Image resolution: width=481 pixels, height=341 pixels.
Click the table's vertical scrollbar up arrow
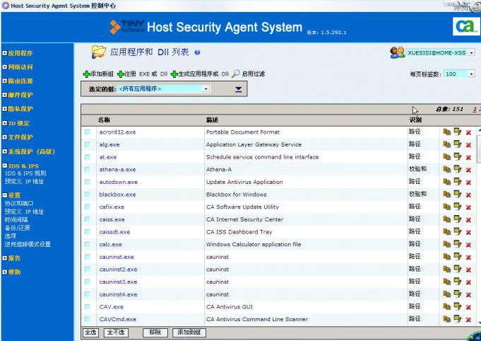(479, 131)
